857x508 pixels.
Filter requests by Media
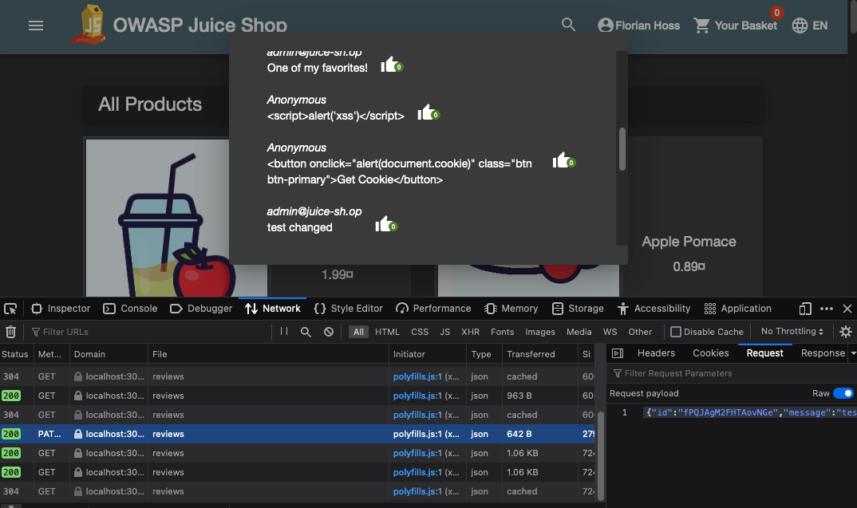pos(579,332)
